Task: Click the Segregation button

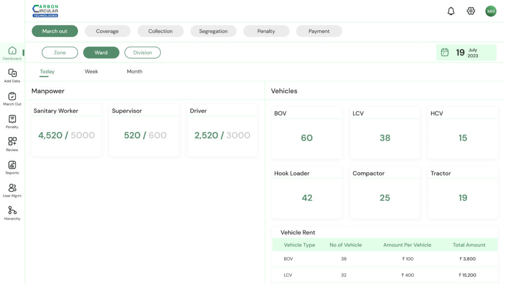Action: coord(214,31)
